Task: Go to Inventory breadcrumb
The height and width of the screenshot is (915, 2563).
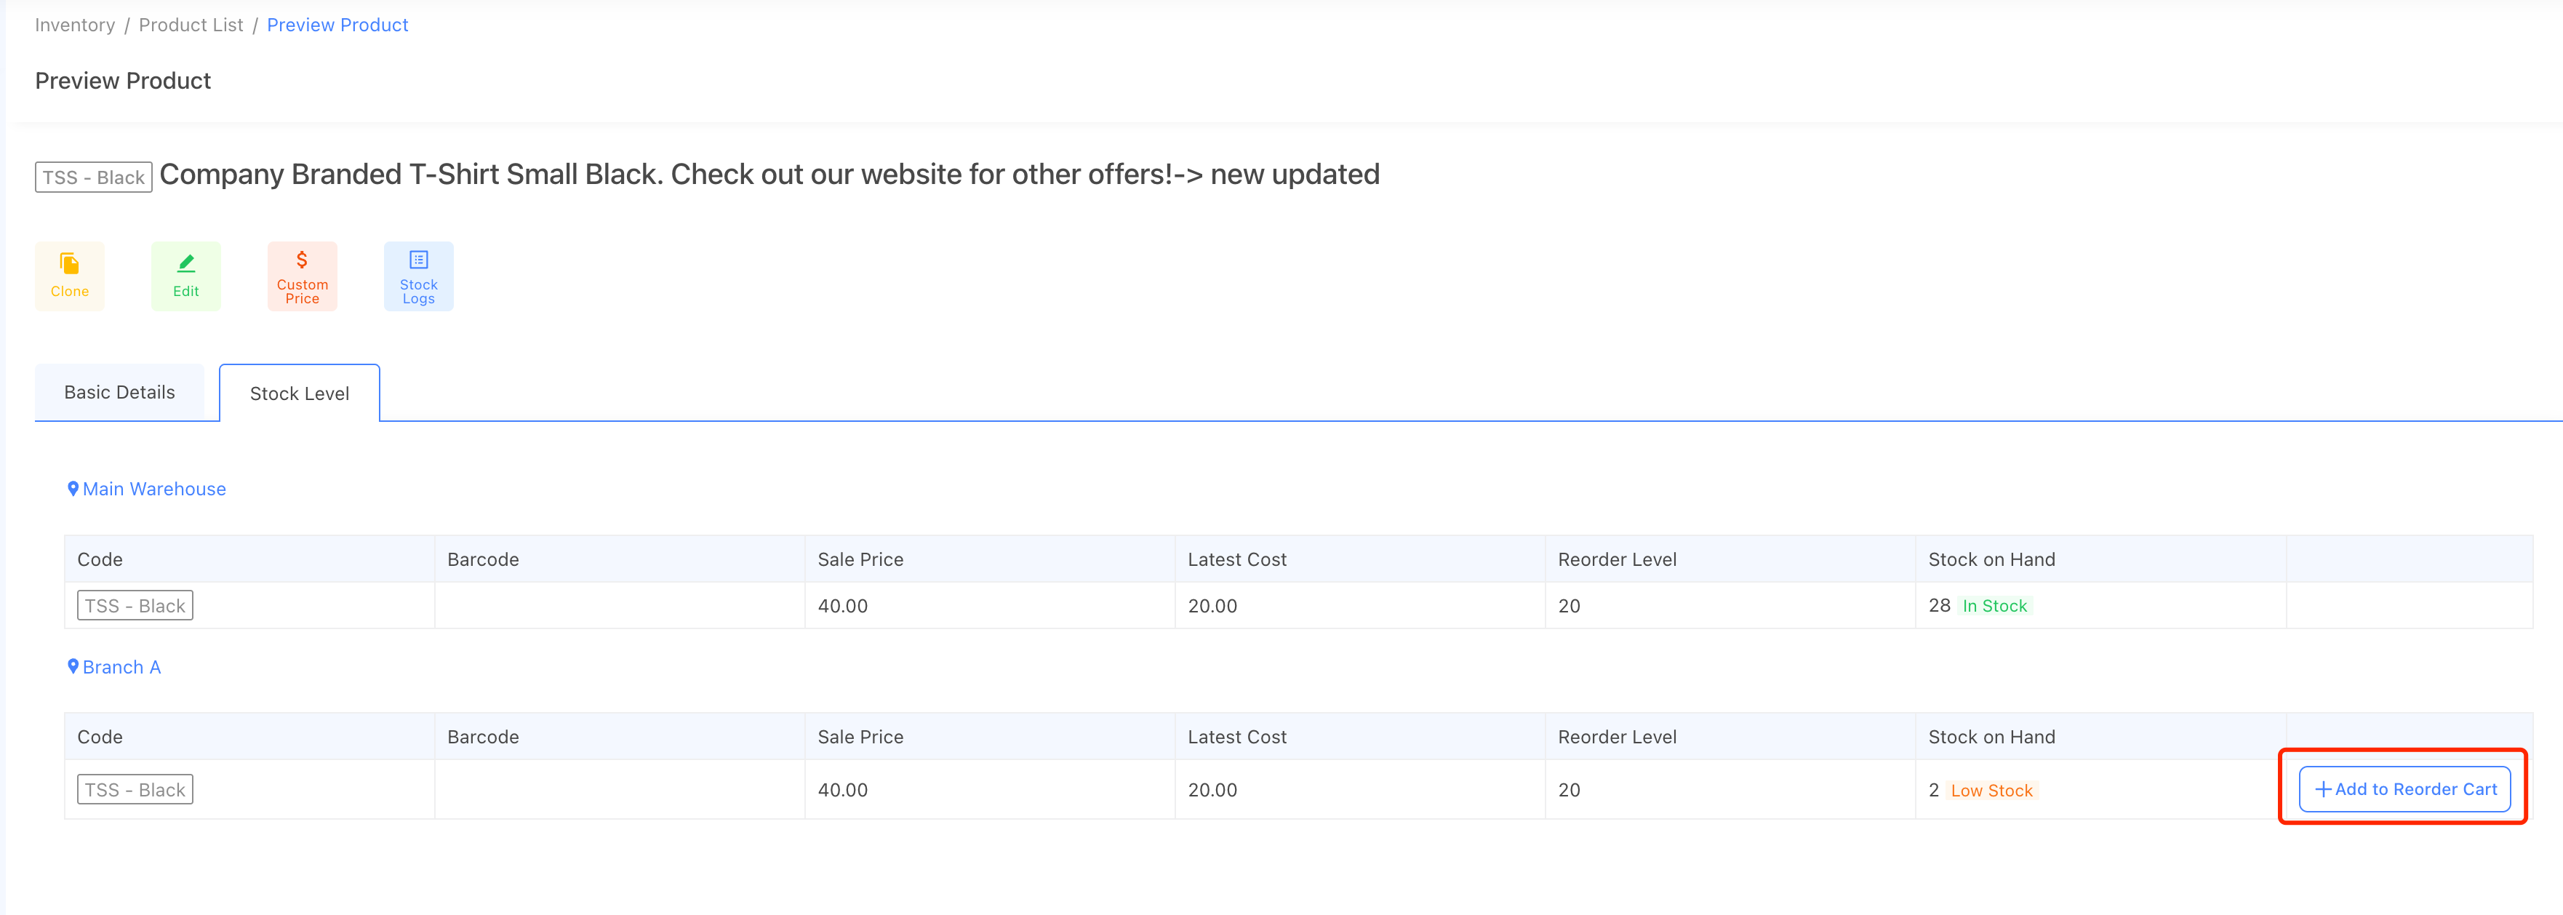Action: point(75,25)
